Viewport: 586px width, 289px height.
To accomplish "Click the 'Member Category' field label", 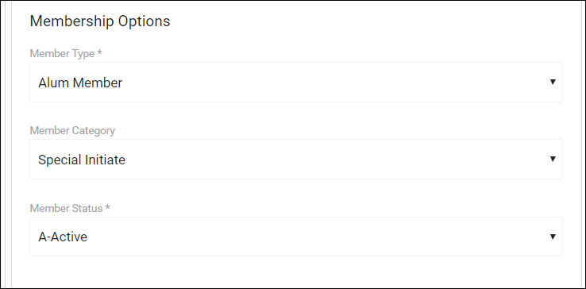I will (72, 131).
